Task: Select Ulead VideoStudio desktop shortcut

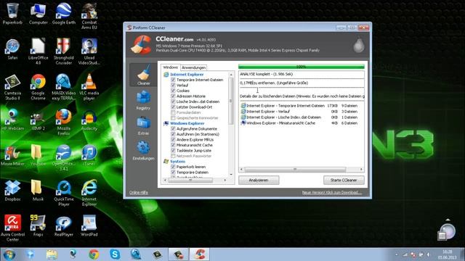Action: point(89,51)
